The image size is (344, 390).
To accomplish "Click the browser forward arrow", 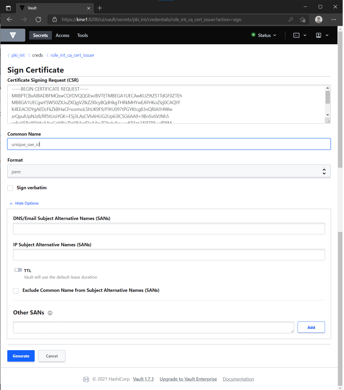I will tap(24, 20).
